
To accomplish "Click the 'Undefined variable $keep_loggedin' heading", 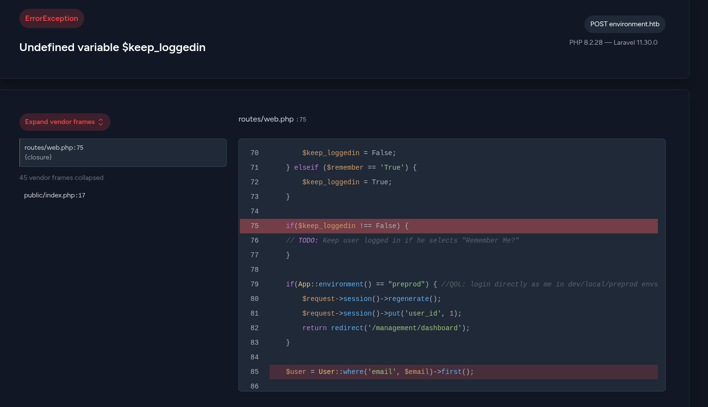I will tap(112, 47).
